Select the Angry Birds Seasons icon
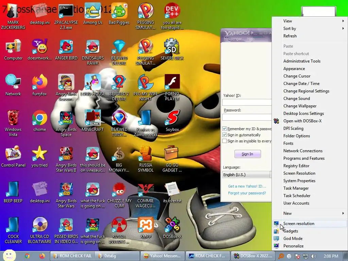The image size is (348, 261). tap(66, 88)
